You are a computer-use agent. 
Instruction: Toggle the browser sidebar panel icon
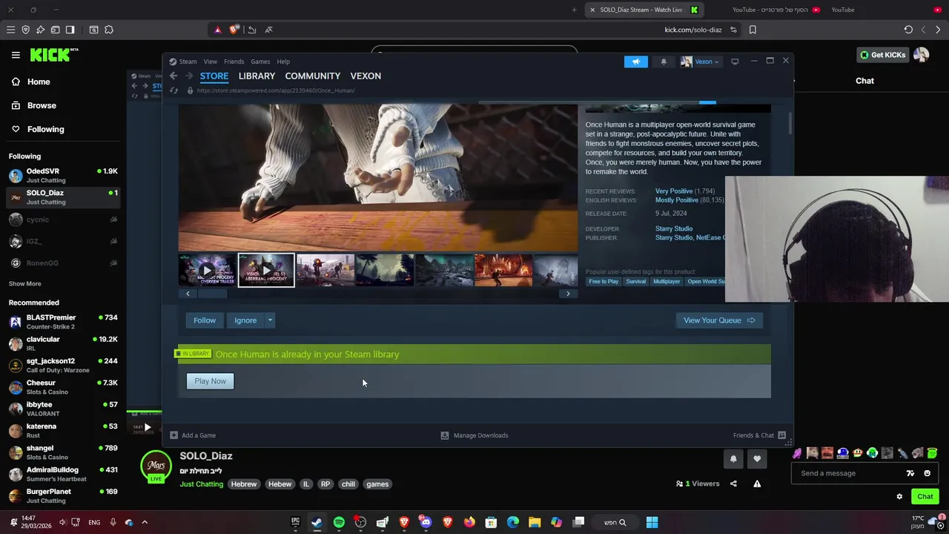pyautogui.click(x=70, y=30)
